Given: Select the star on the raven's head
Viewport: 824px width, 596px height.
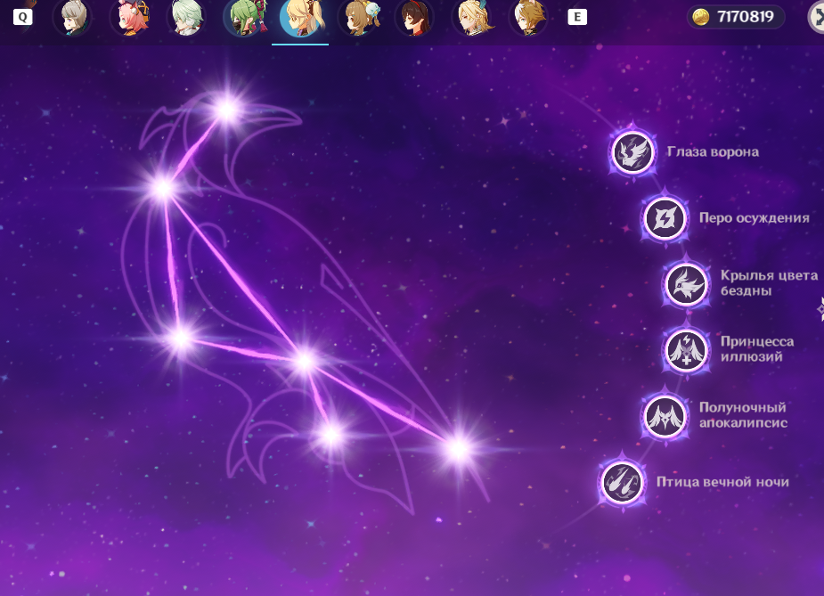Looking at the screenshot, I should click(x=227, y=110).
